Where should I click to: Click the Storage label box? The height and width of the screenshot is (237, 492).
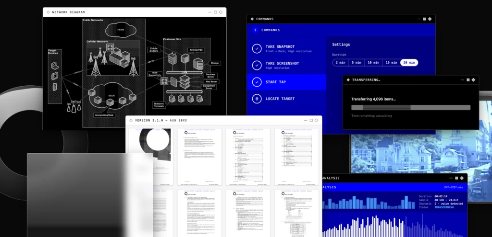point(215,63)
